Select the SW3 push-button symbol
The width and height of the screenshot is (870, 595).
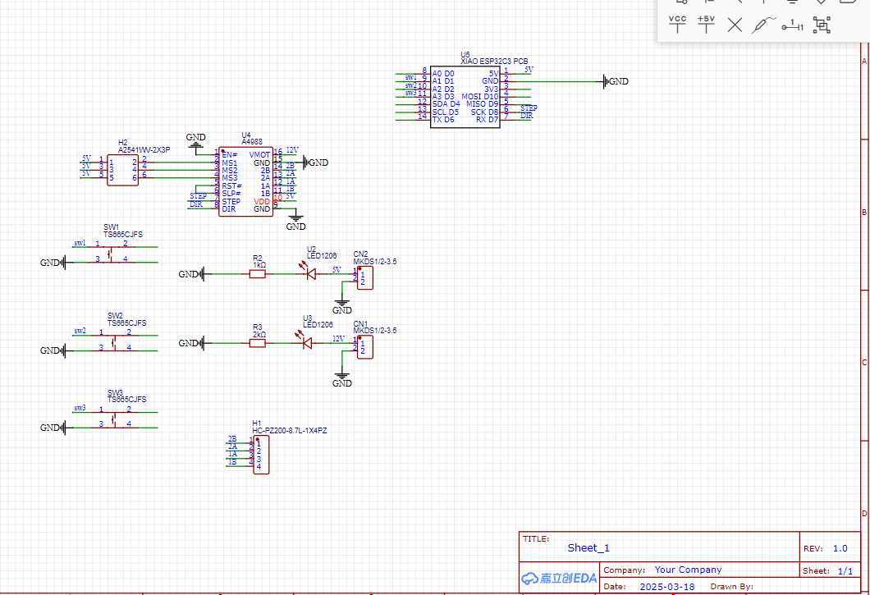[116, 419]
